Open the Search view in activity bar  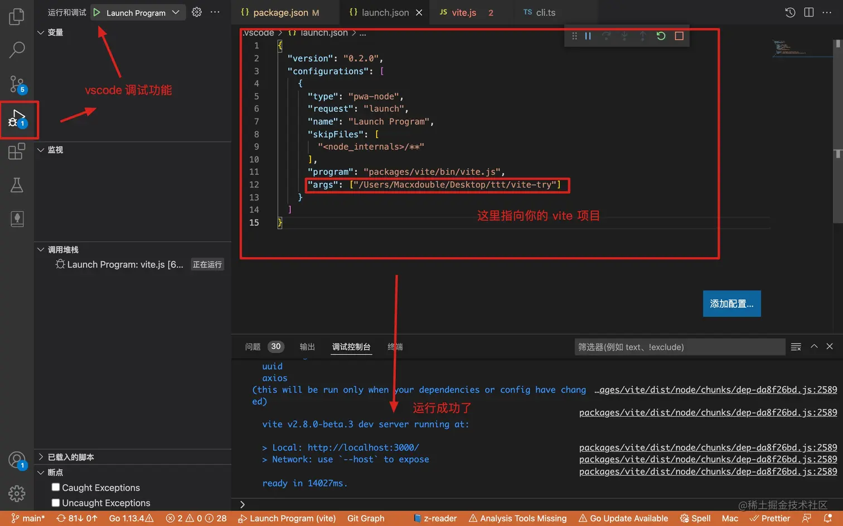(x=17, y=50)
